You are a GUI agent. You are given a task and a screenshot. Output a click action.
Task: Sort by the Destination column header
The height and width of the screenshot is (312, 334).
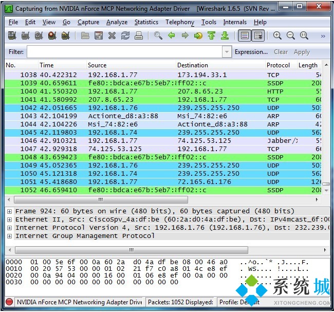(220, 65)
